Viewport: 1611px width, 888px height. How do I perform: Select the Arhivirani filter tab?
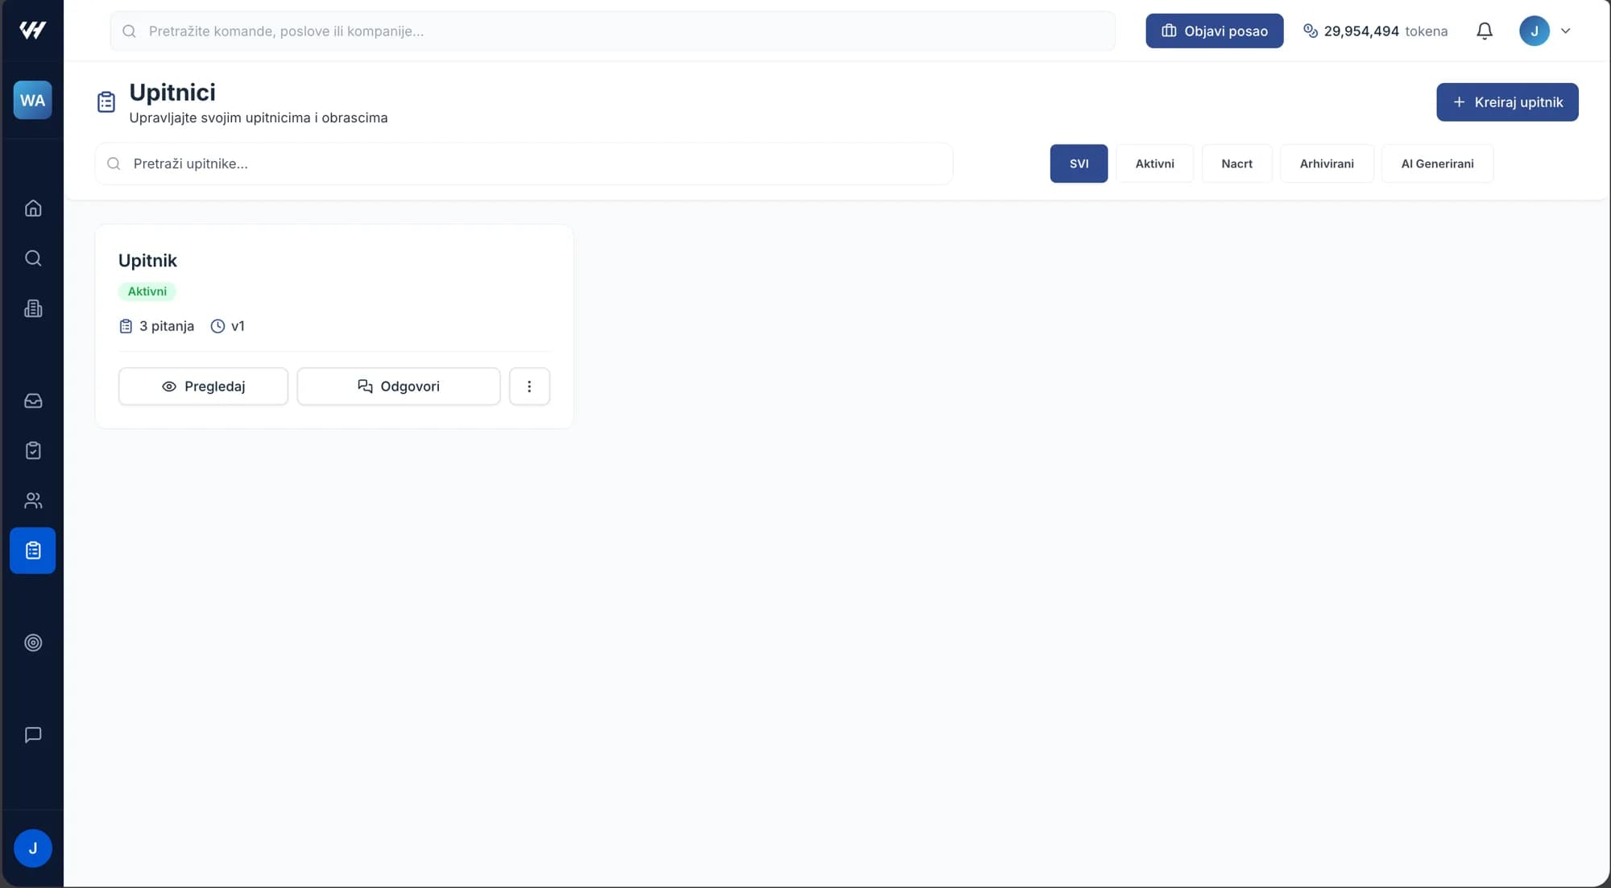pos(1327,163)
